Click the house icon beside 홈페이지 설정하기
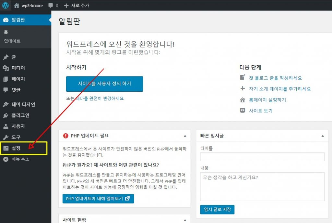332x223 pixels. 243,100
